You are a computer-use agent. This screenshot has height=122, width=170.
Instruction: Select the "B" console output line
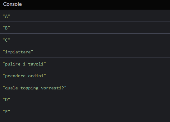tap(85, 28)
